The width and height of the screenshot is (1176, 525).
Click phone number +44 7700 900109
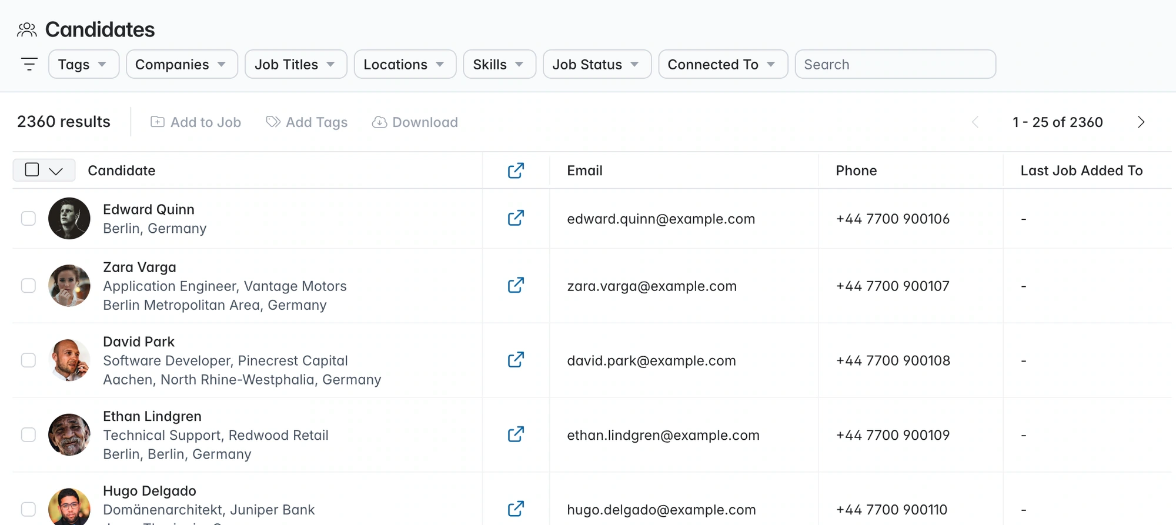[893, 435]
